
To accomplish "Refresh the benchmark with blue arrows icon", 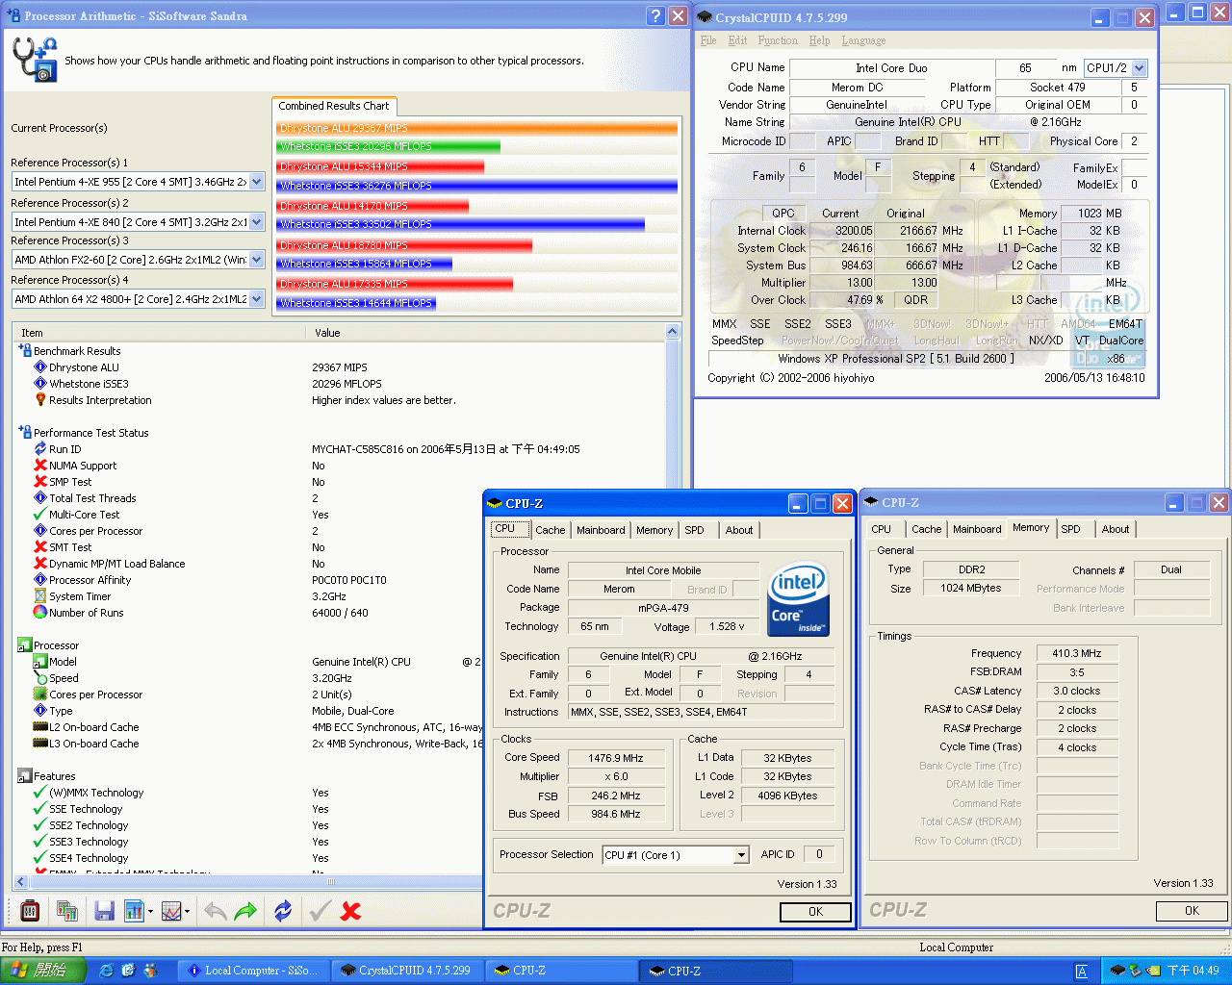I will click(283, 910).
